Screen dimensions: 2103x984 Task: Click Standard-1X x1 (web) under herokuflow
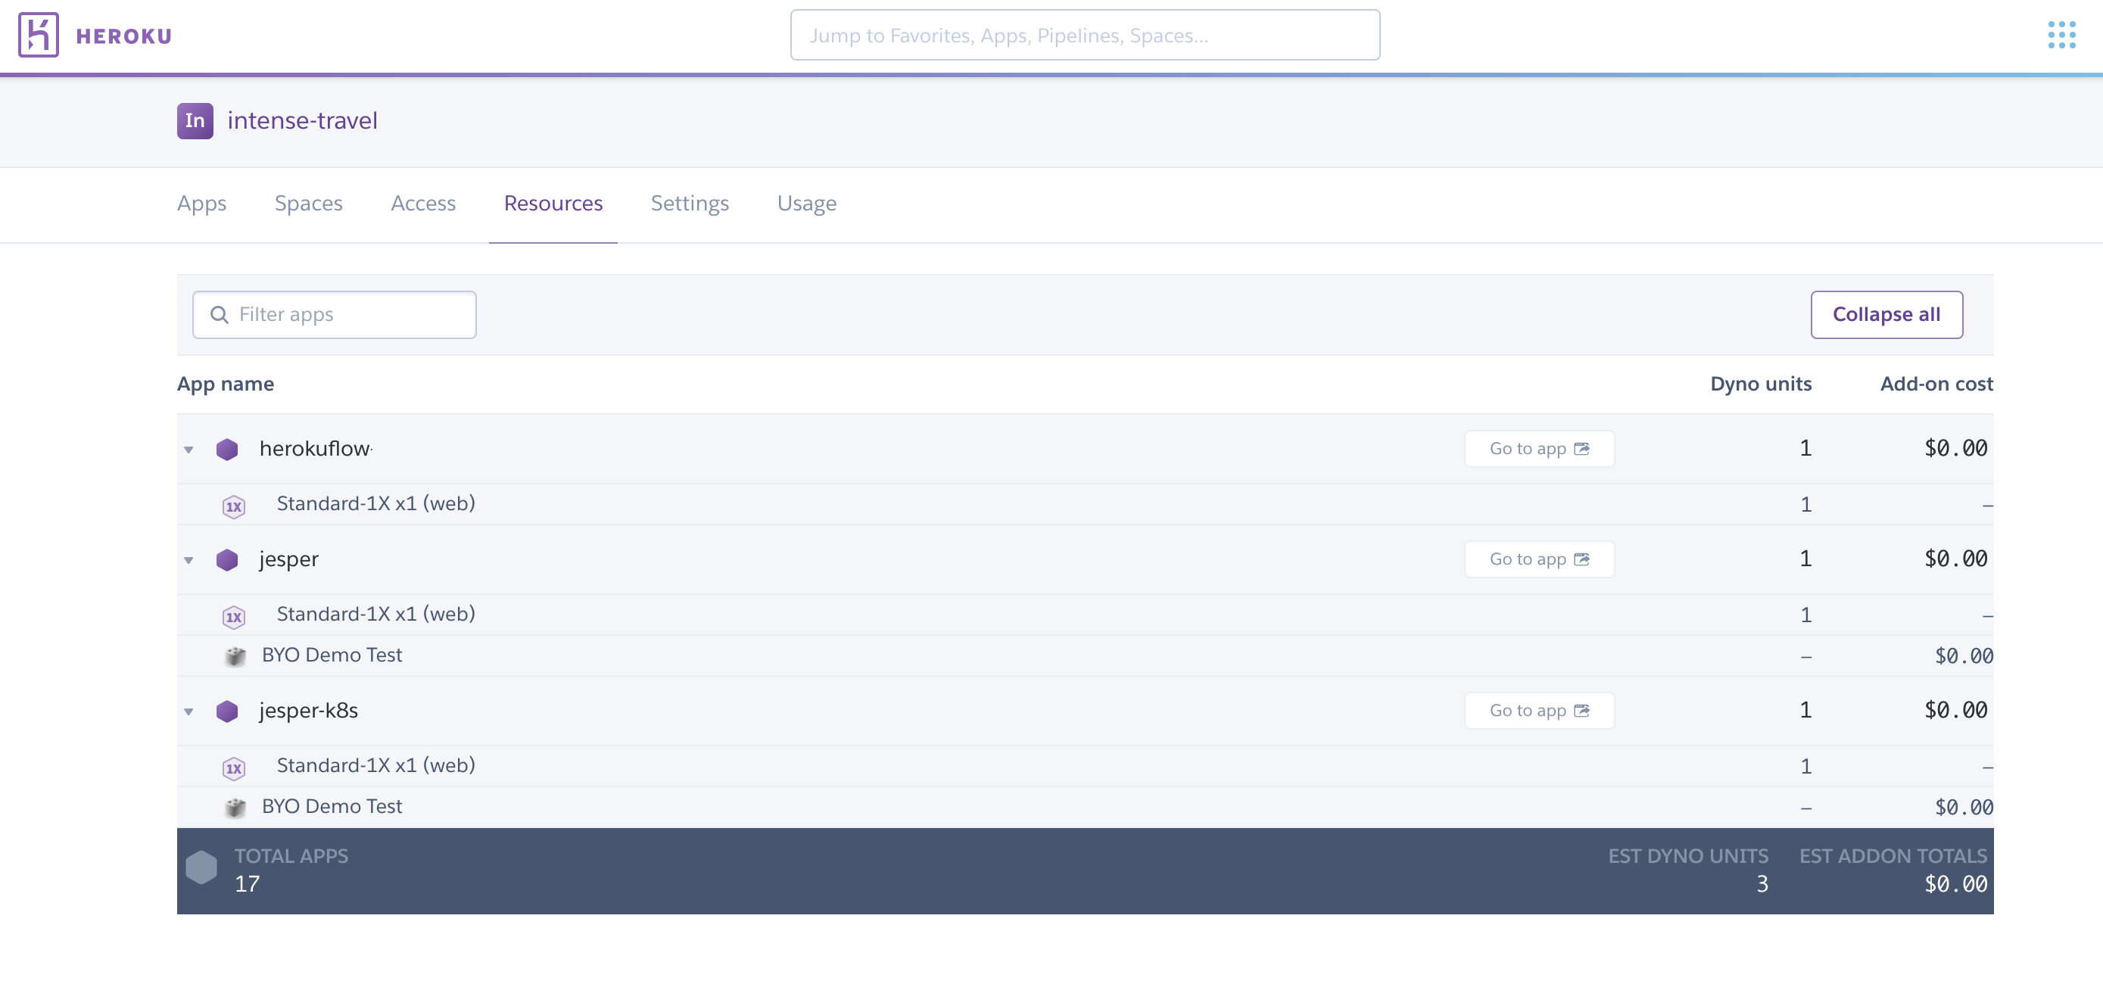[x=375, y=503]
